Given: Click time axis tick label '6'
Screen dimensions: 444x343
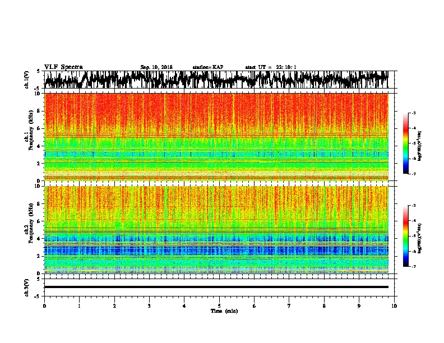Looking at the screenshot, I should coord(255,306).
